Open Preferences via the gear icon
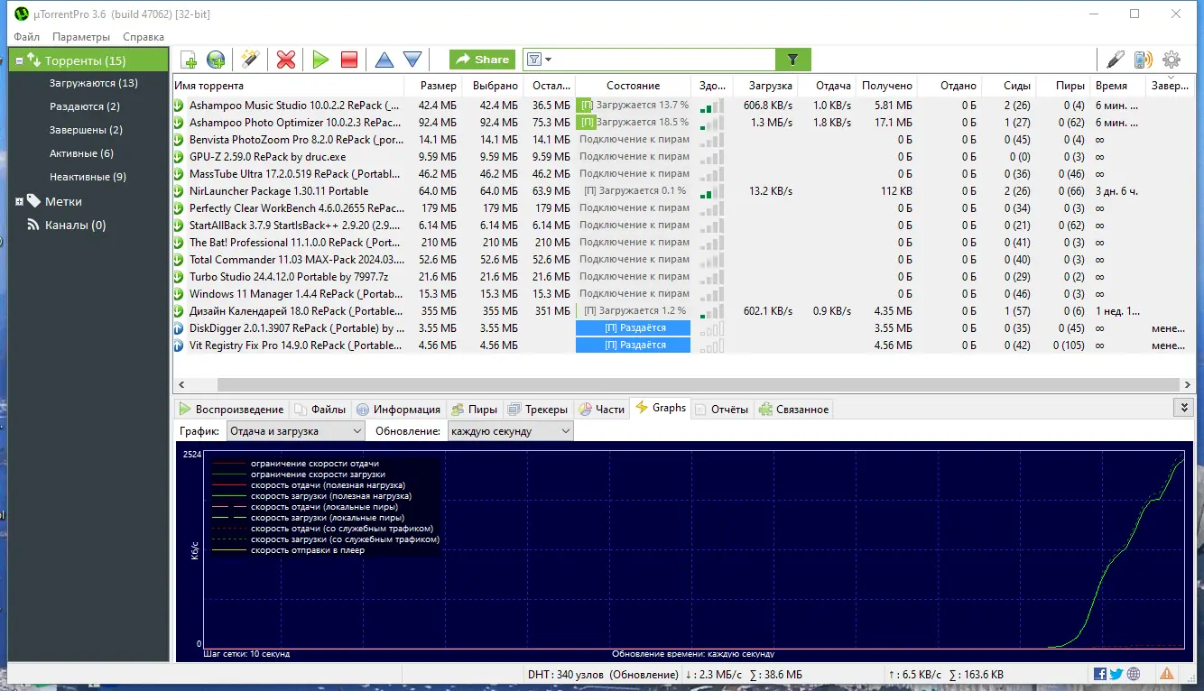The image size is (1204, 691). pos(1172,60)
